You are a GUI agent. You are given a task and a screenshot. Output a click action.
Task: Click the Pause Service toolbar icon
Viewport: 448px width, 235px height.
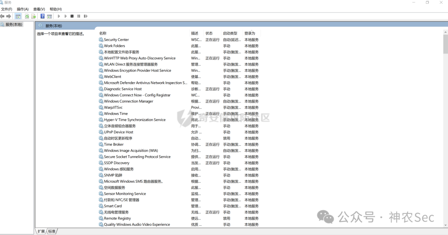tap(79, 16)
